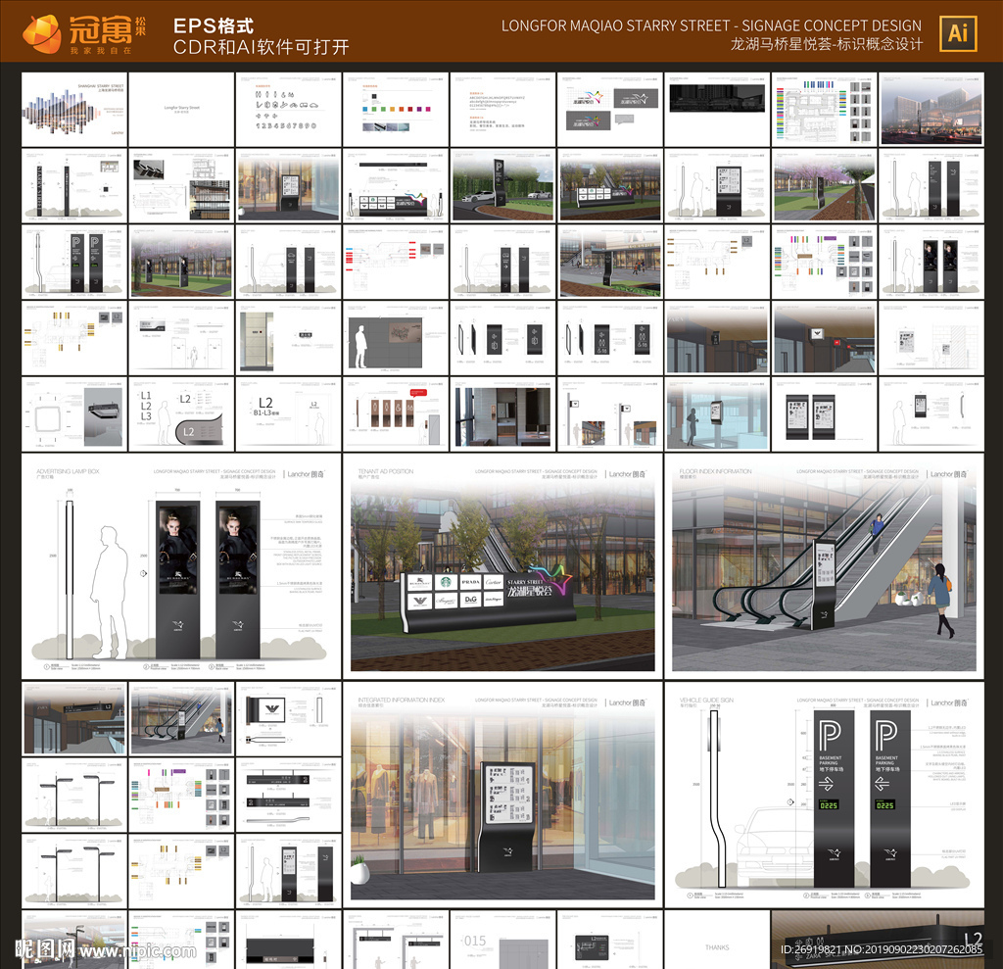The height and width of the screenshot is (969, 1003).
Task: Select the Shanghai Starry Street cover thumbnail
Action: 74,110
